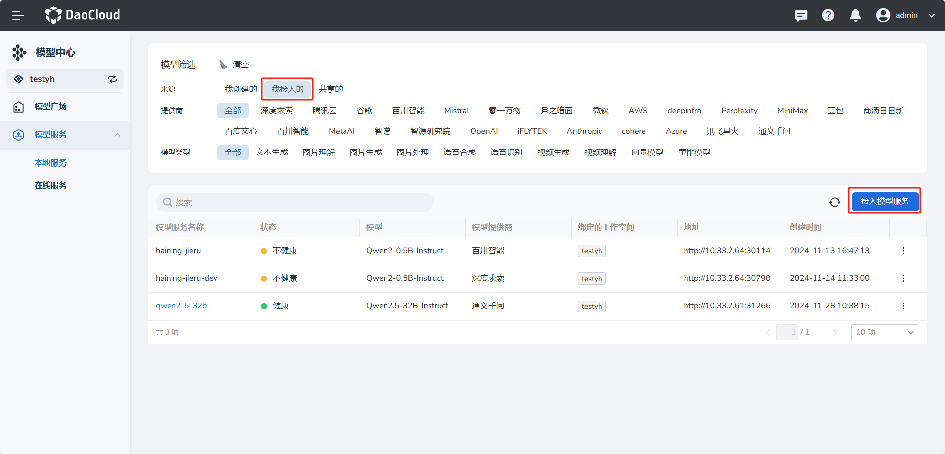Click testyh workspace tag in haining-jieru row
Screen dimensions: 945x454
[x=592, y=251]
